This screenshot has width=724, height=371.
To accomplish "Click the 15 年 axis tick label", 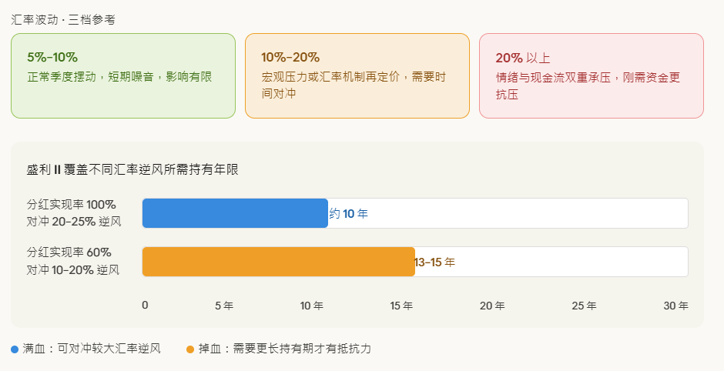I will tap(401, 306).
